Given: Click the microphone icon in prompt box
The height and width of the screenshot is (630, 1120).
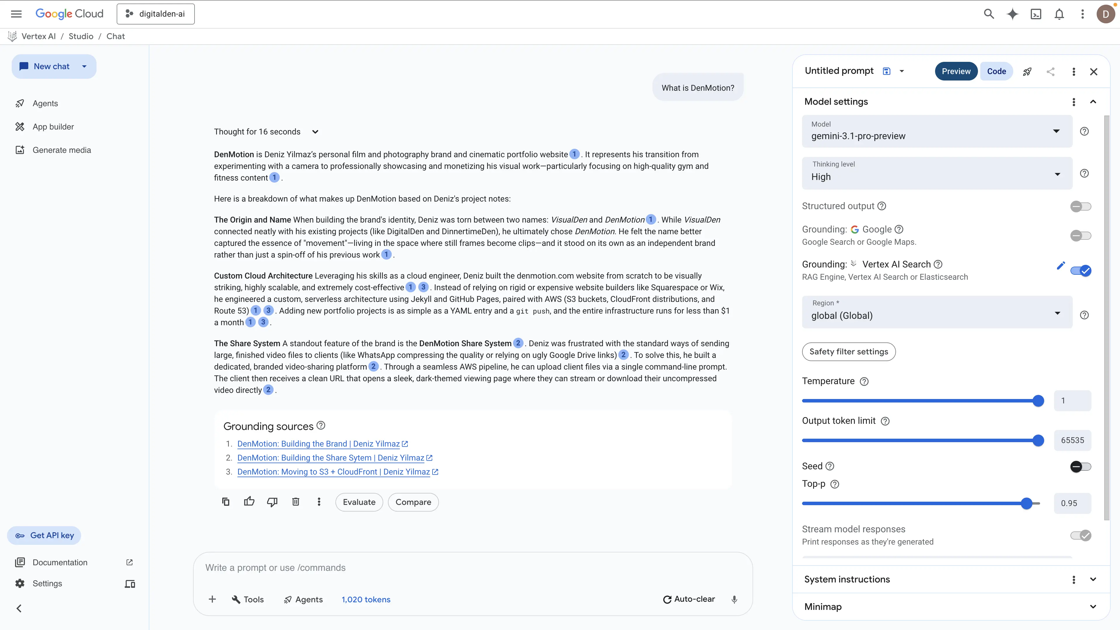Looking at the screenshot, I should coord(734,599).
